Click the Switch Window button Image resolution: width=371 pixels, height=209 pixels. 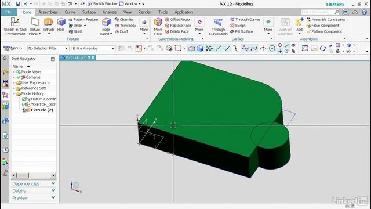tap(103, 4)
